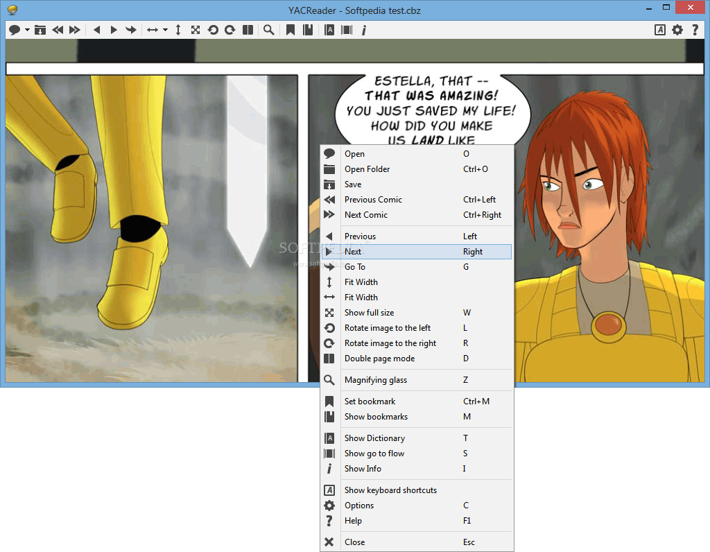The width and height of the screenshot is (710, 552).
Task: Toggle Double page mode menu entry
Action: (417, 359)
